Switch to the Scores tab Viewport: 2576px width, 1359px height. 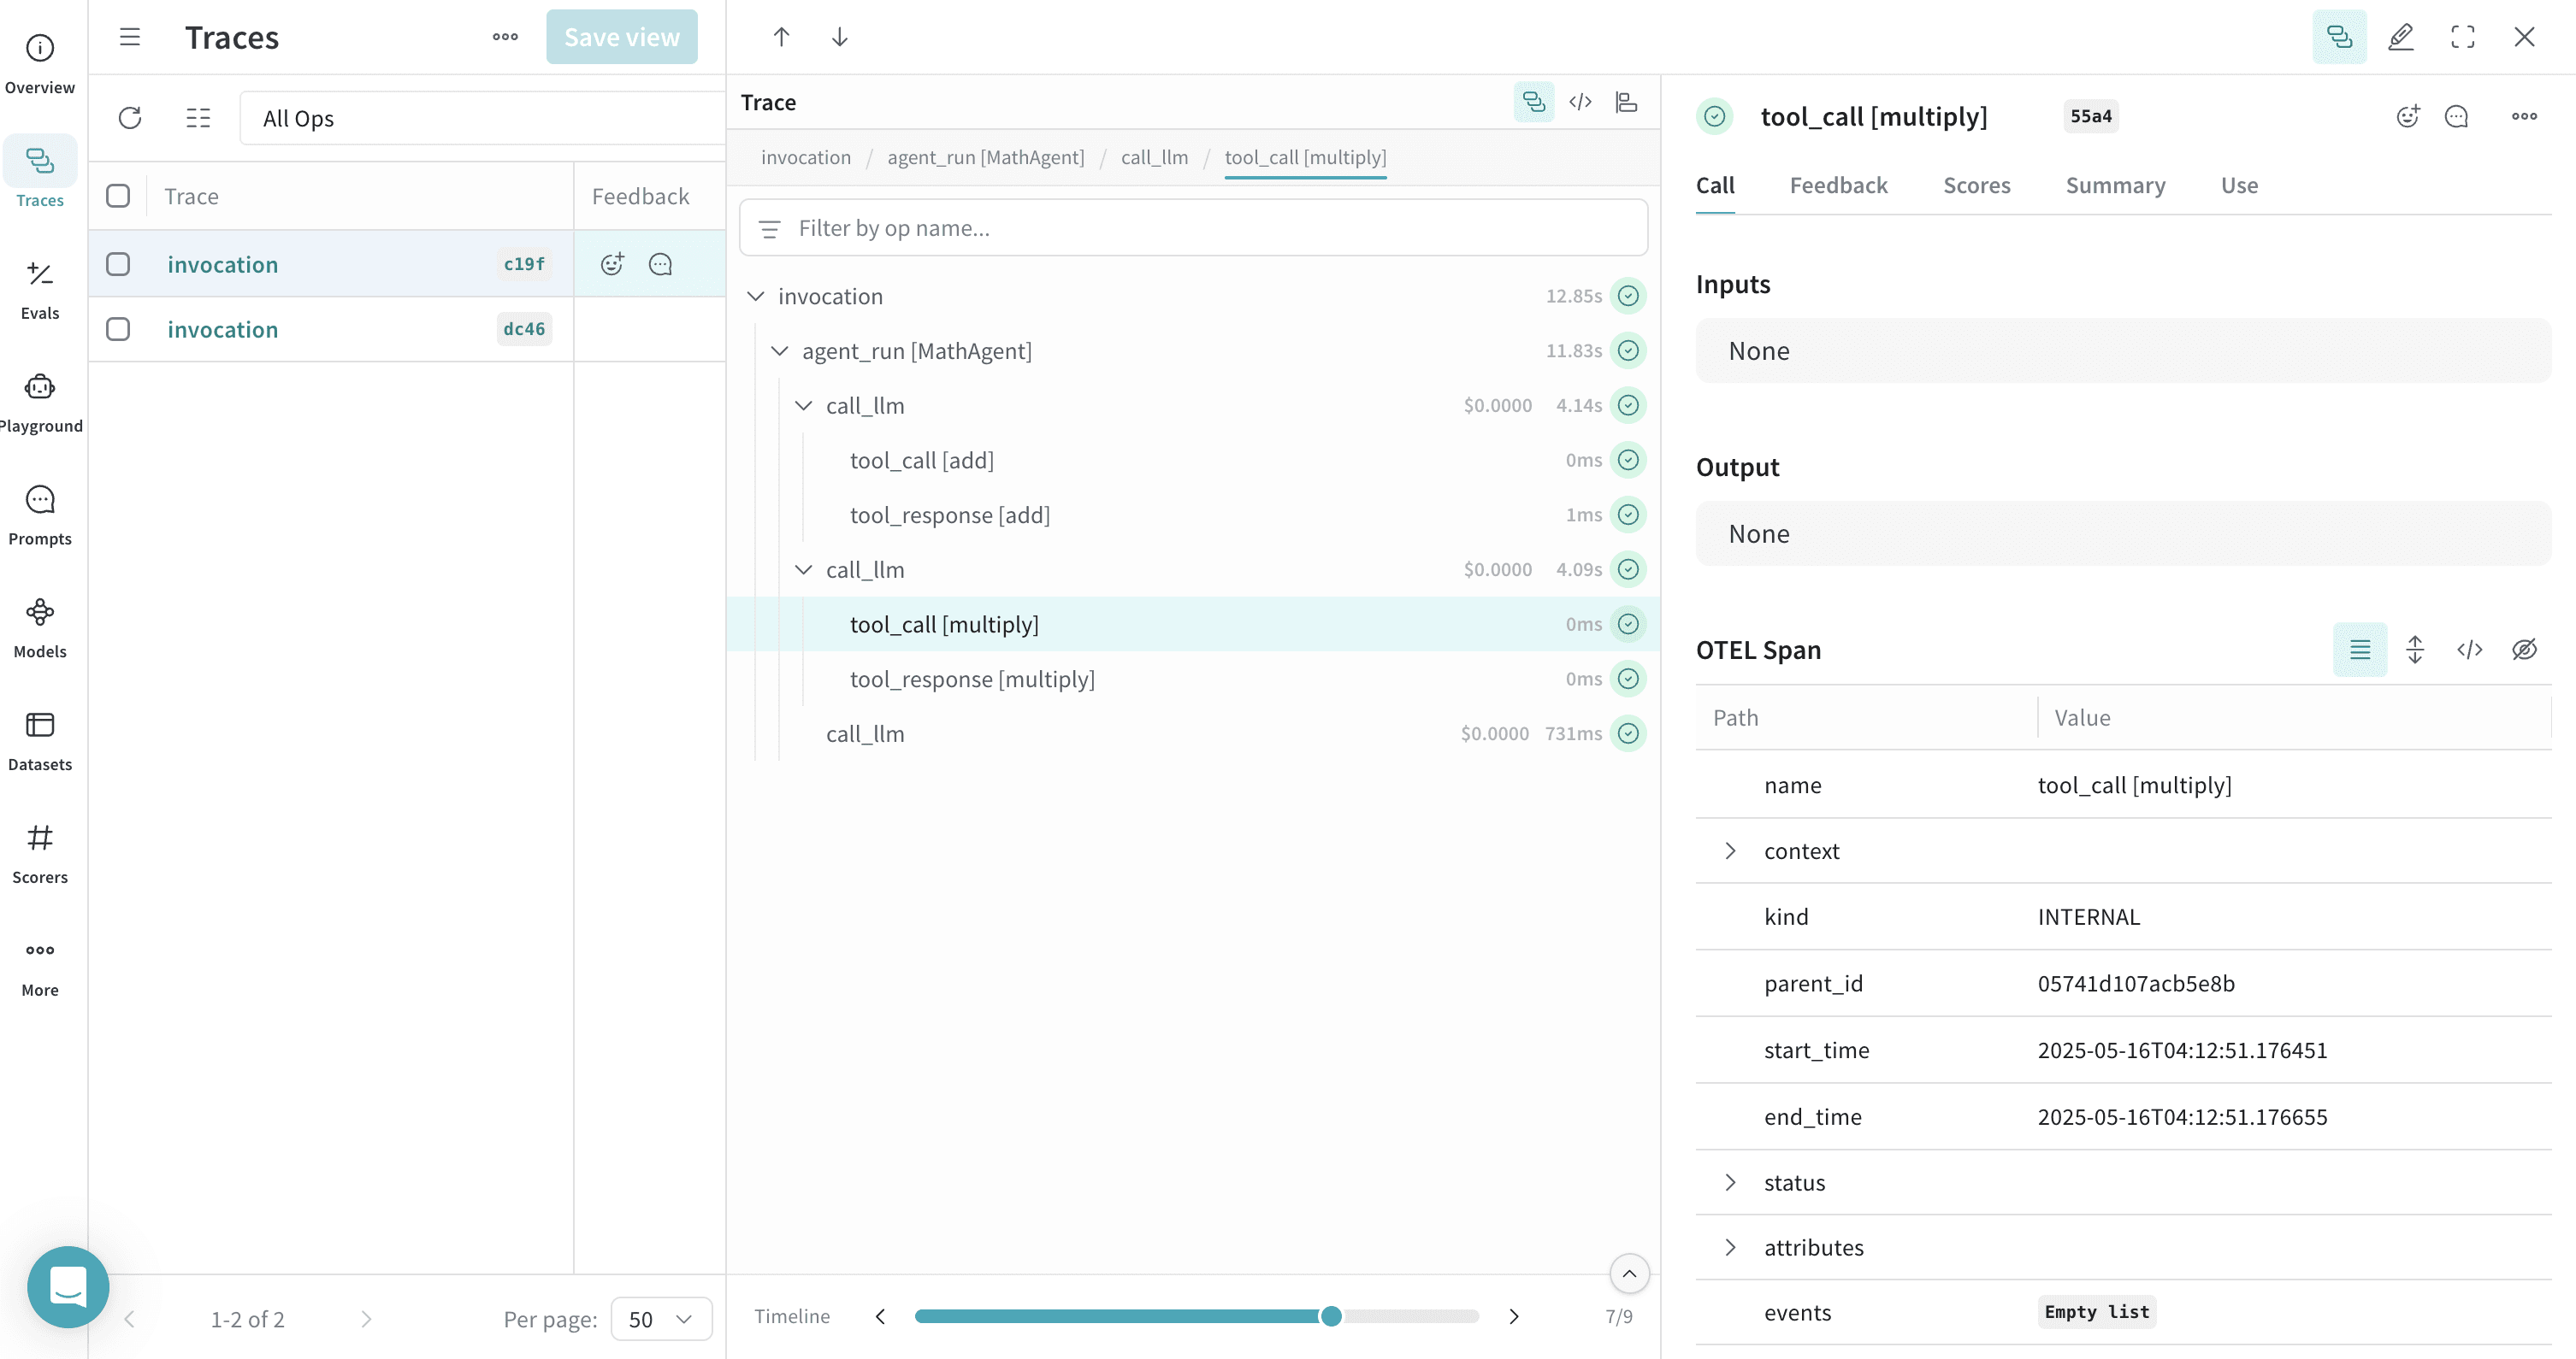(1976, 185)
